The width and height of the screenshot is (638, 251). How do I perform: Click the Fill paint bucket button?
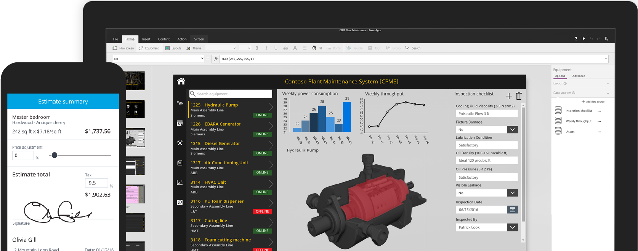[x=317, y=48]
